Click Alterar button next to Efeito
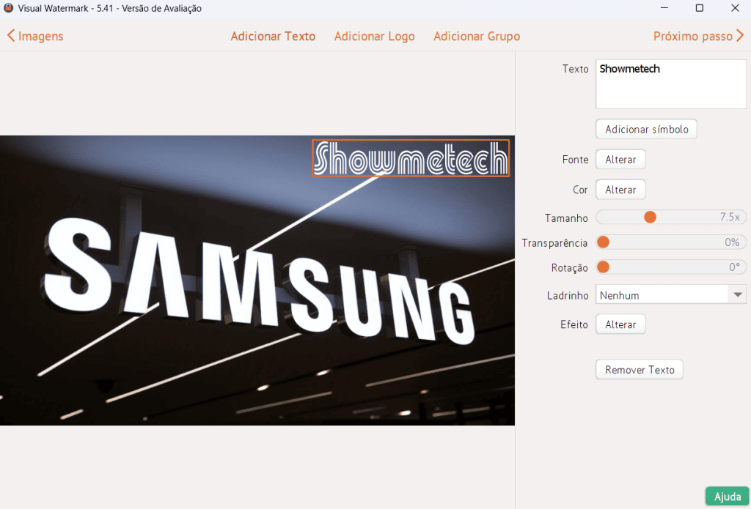Viewport: 751px width, 509px height. coord(620,324)
